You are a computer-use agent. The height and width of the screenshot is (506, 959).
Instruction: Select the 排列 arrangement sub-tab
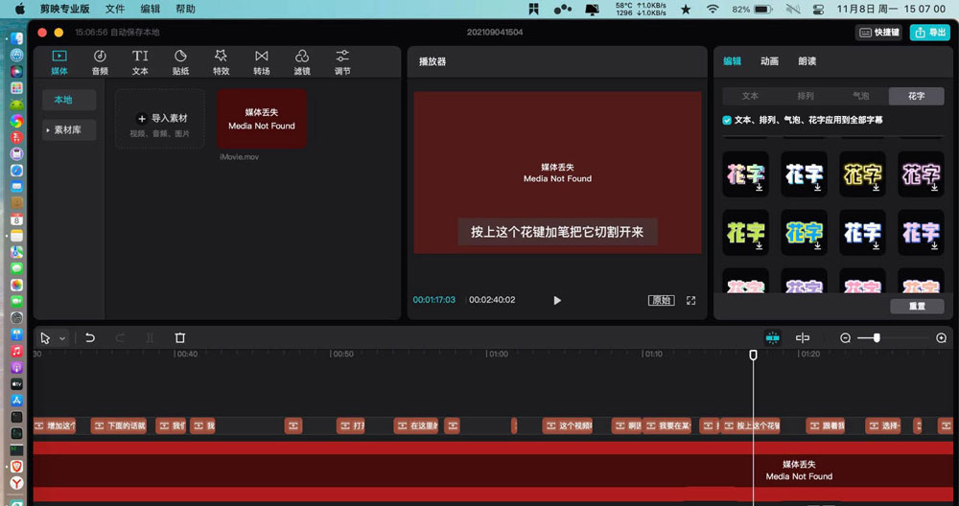point(806,96)
